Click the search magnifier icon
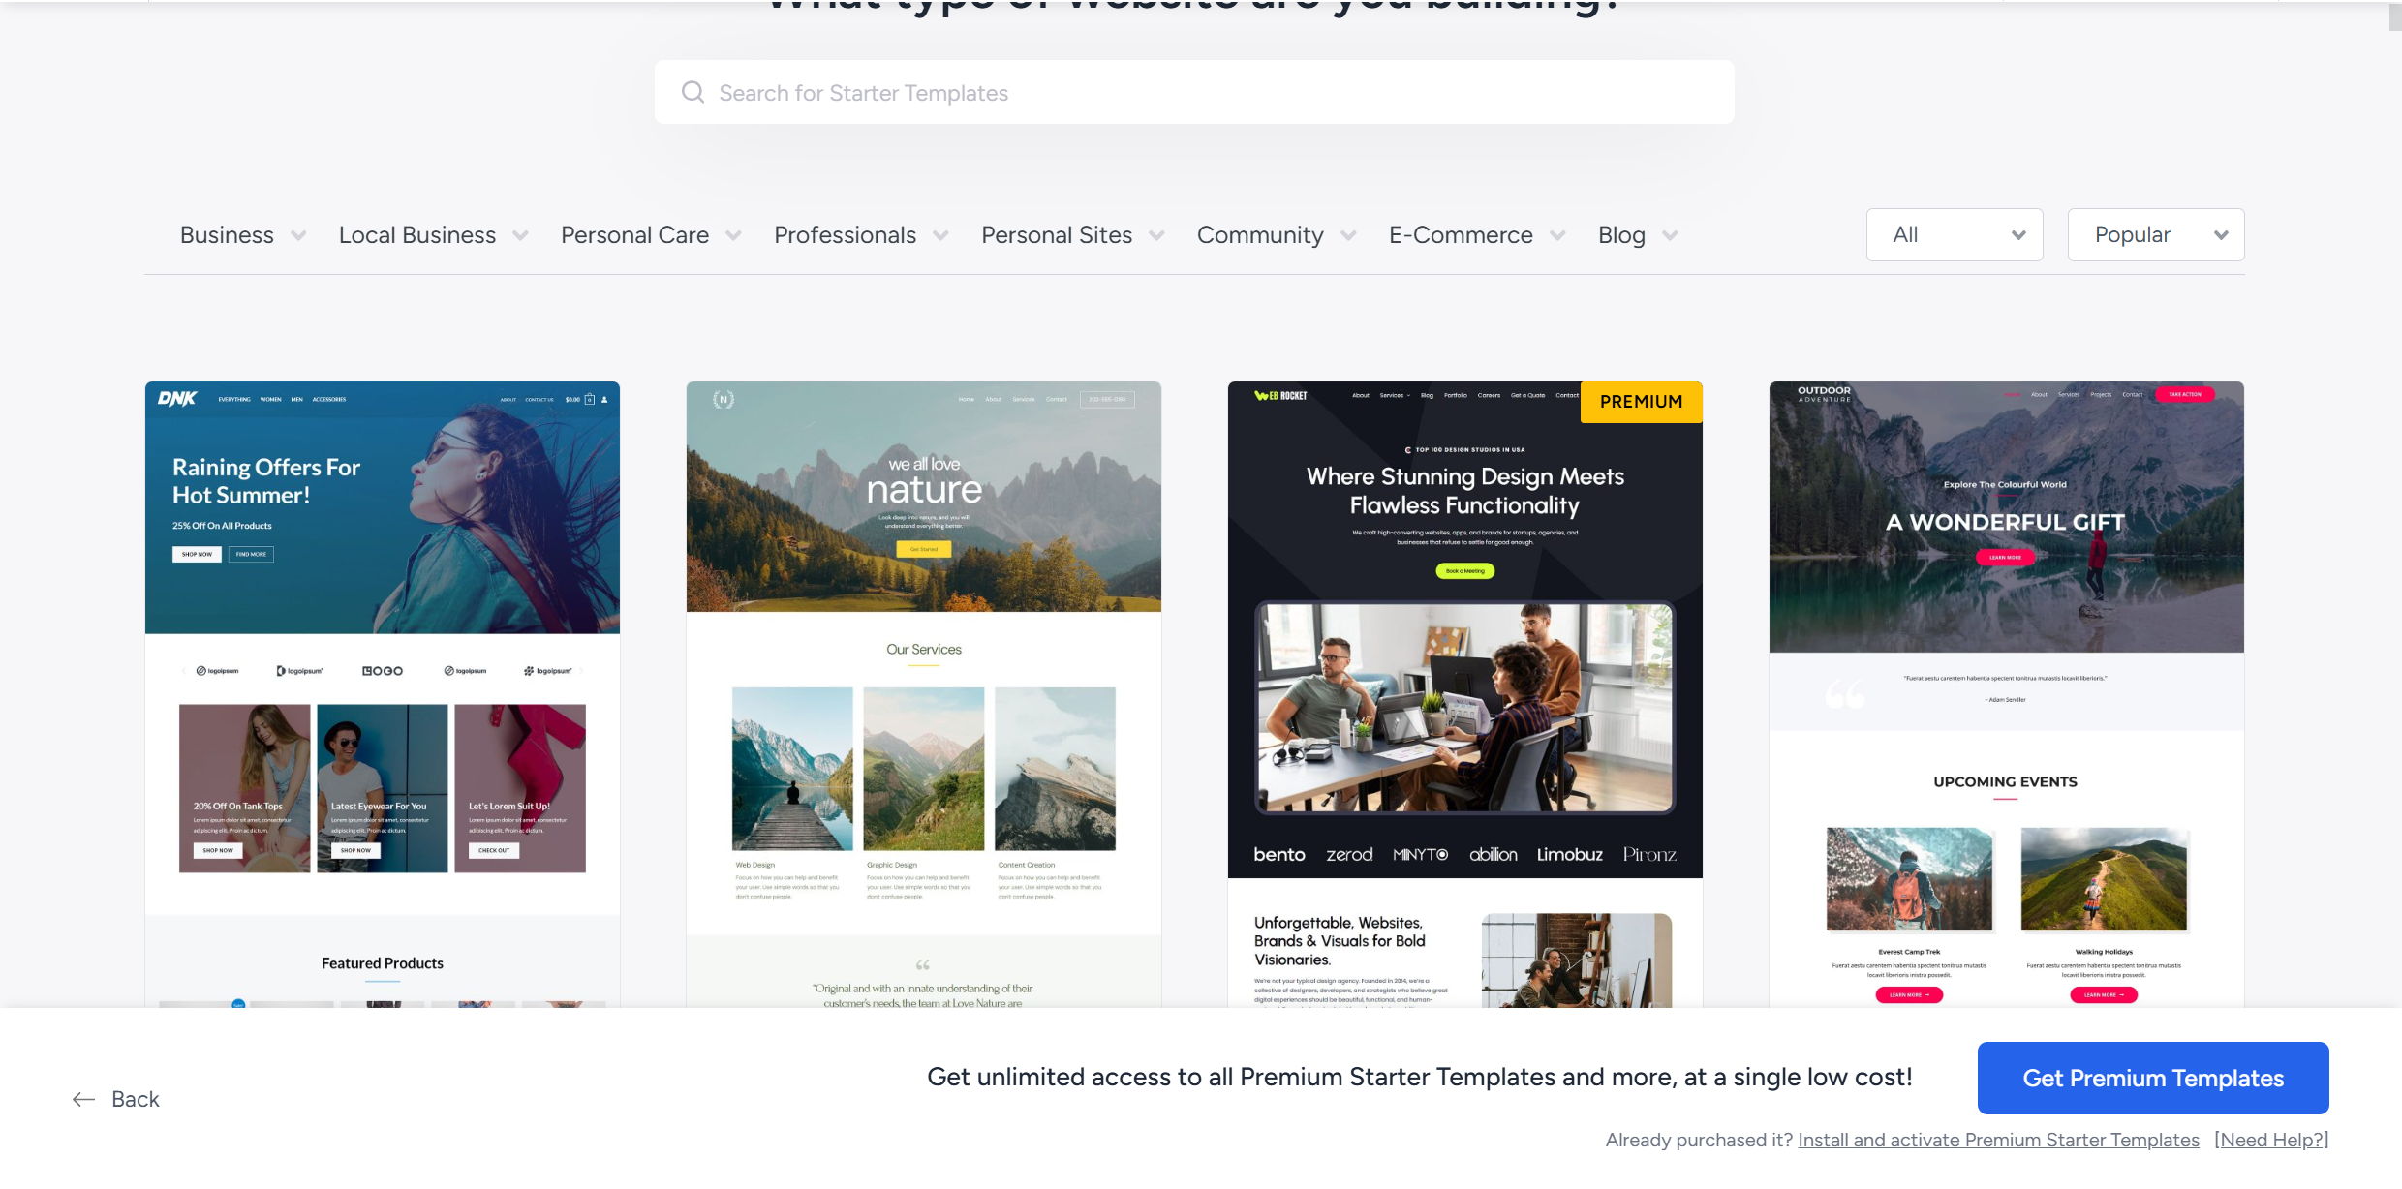Image resolution: width=2402 pixels, height=1189 pixels. click(x=693, y=92)
